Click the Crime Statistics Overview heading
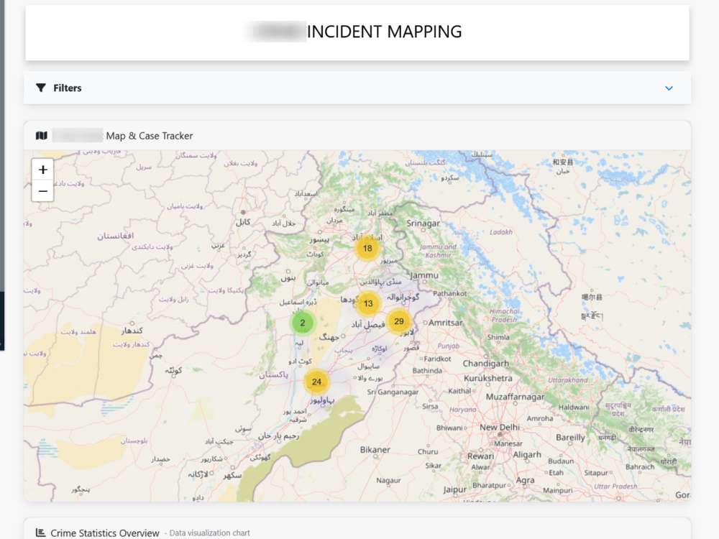719x539 pixels. coord(104,533)
